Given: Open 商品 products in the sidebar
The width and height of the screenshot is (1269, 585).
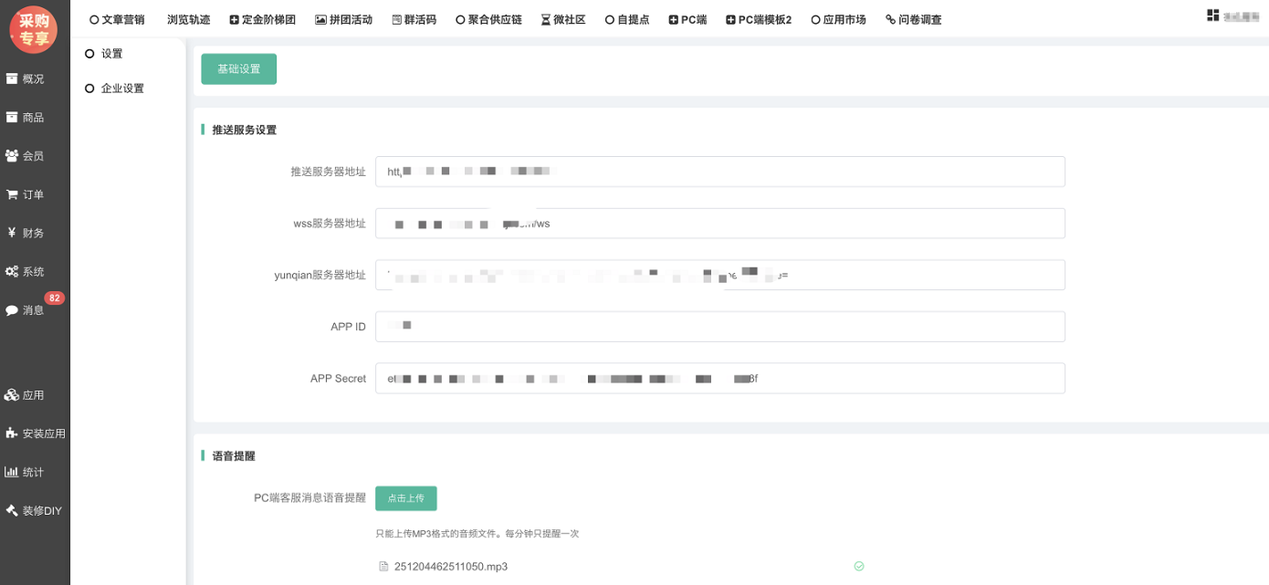Looking at the screenshot, I should click(26, 118).
